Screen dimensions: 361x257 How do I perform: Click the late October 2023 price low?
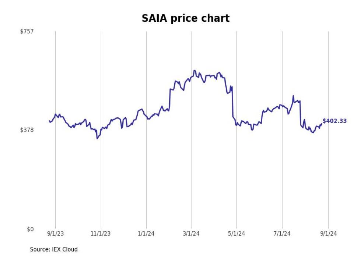97,139
